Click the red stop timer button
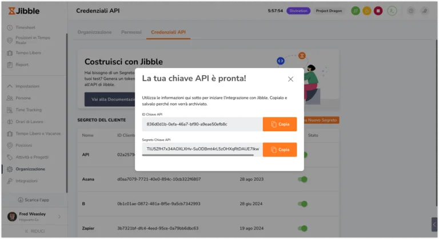Viewport: 439px width, 239px height. coord(378,11)
